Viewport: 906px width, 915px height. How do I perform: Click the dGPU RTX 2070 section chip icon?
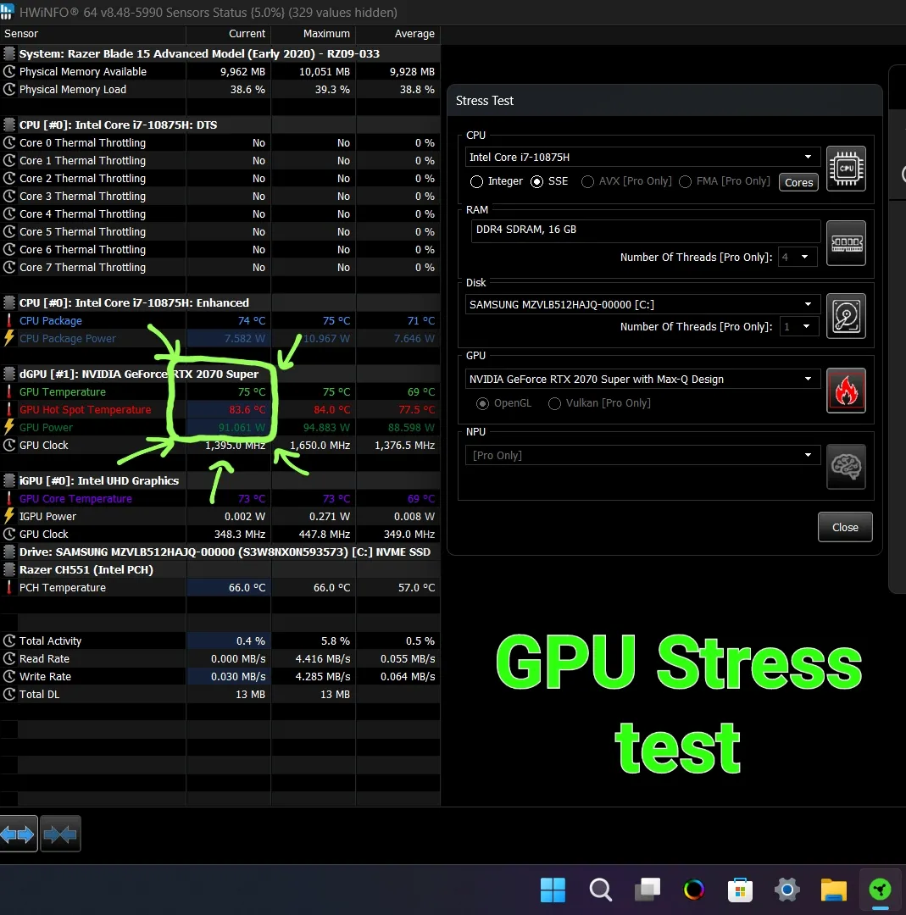click(8, 374)
